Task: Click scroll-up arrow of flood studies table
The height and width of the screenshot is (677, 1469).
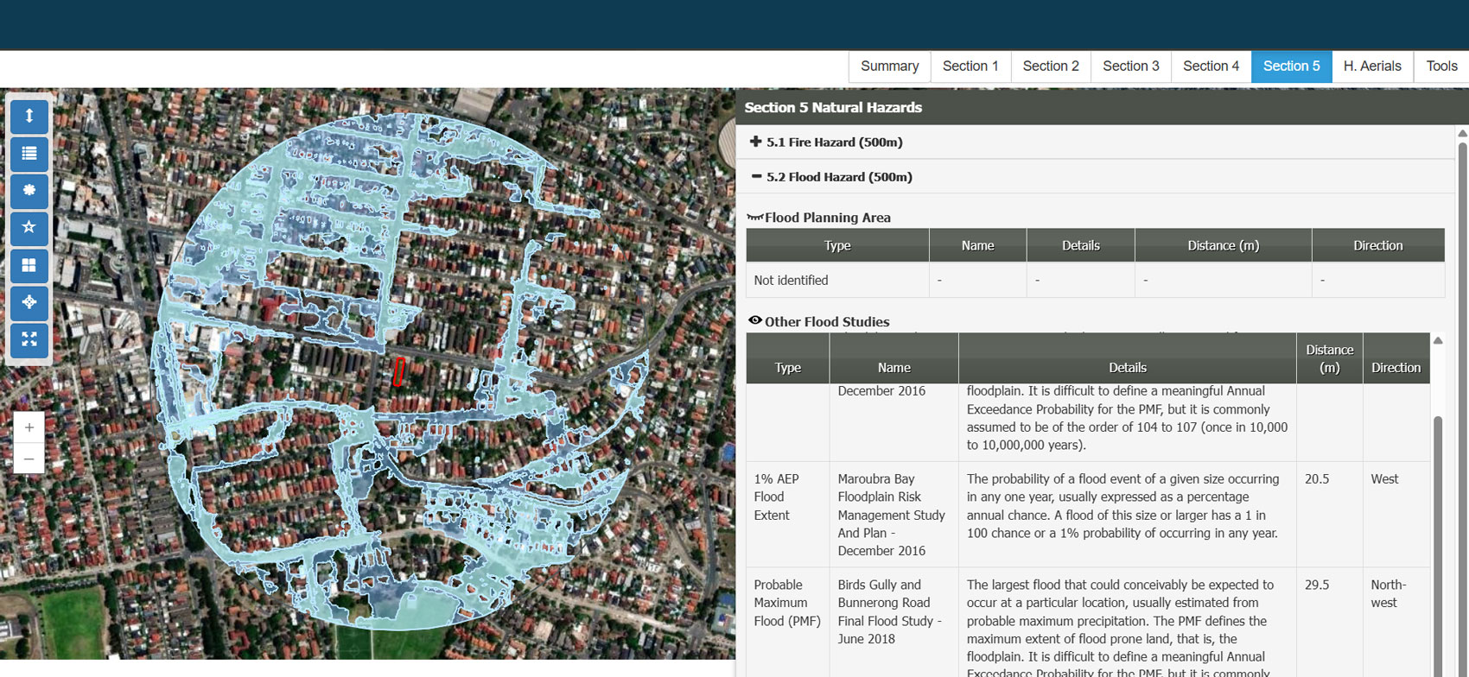Action: pos(1438,340)
